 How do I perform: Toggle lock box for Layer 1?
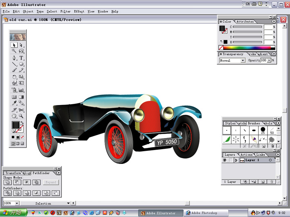point(230,160)
